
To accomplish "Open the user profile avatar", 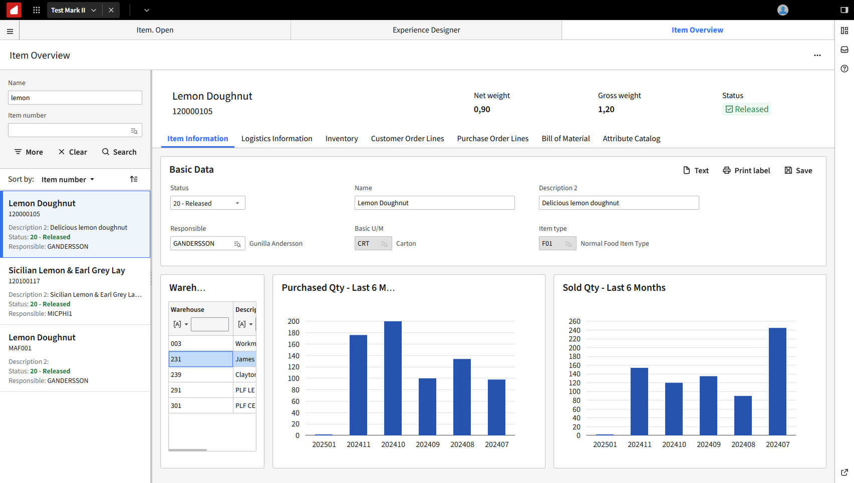I will click(783, 10).
